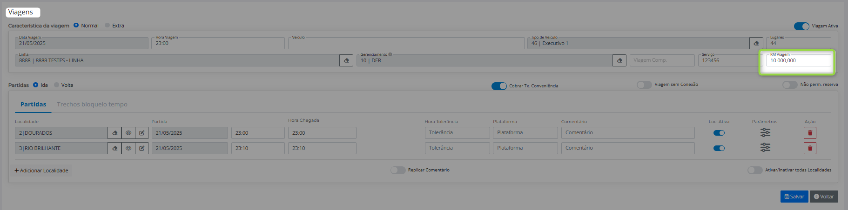Click Salvar button

[794, 197]
